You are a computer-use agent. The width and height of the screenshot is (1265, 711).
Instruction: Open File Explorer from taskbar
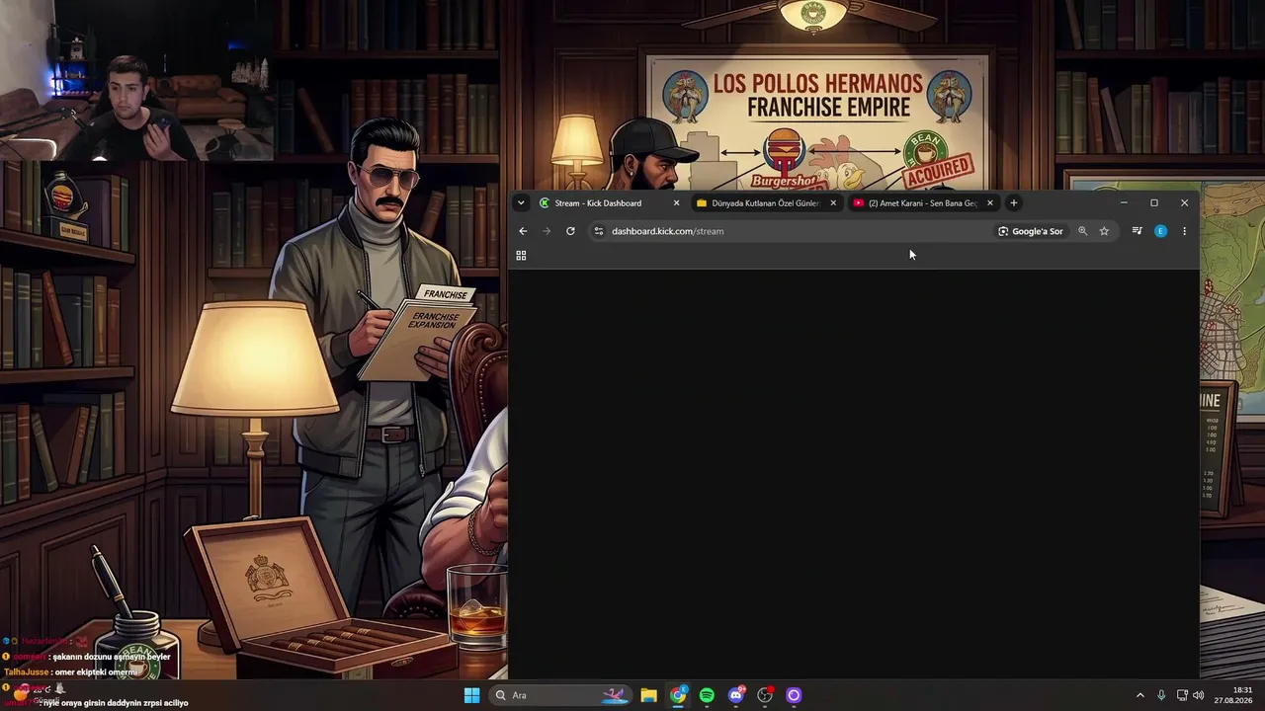(x=648, y=695)
